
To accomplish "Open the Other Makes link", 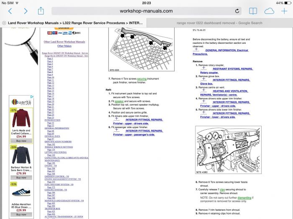I will (64, 46).
